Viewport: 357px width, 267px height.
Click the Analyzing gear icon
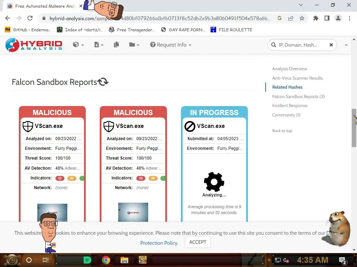pos(214,181)
